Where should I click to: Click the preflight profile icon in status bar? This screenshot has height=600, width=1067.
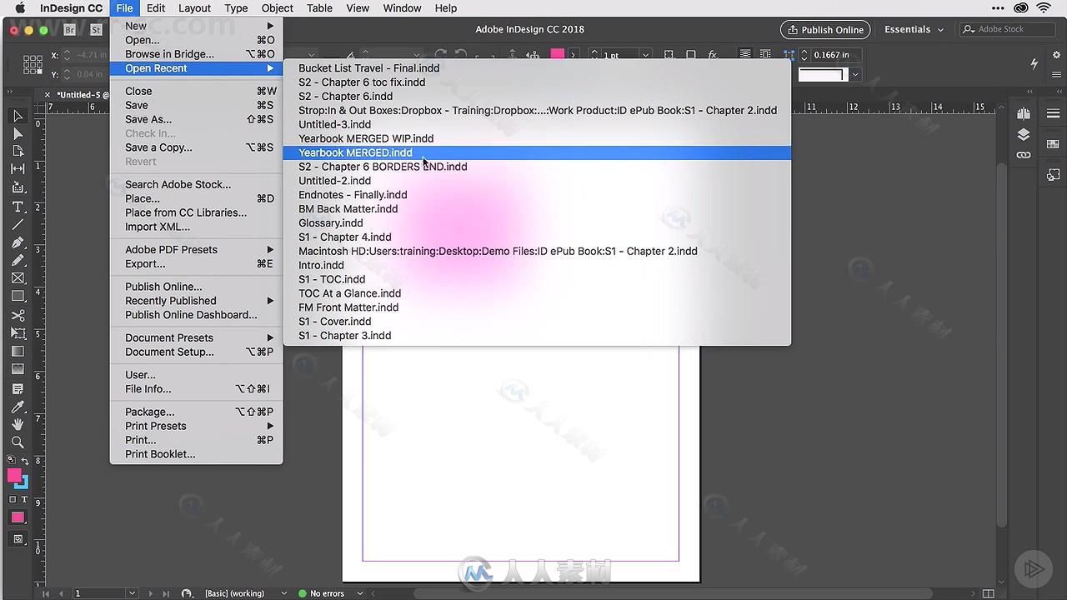click(187, 593)
